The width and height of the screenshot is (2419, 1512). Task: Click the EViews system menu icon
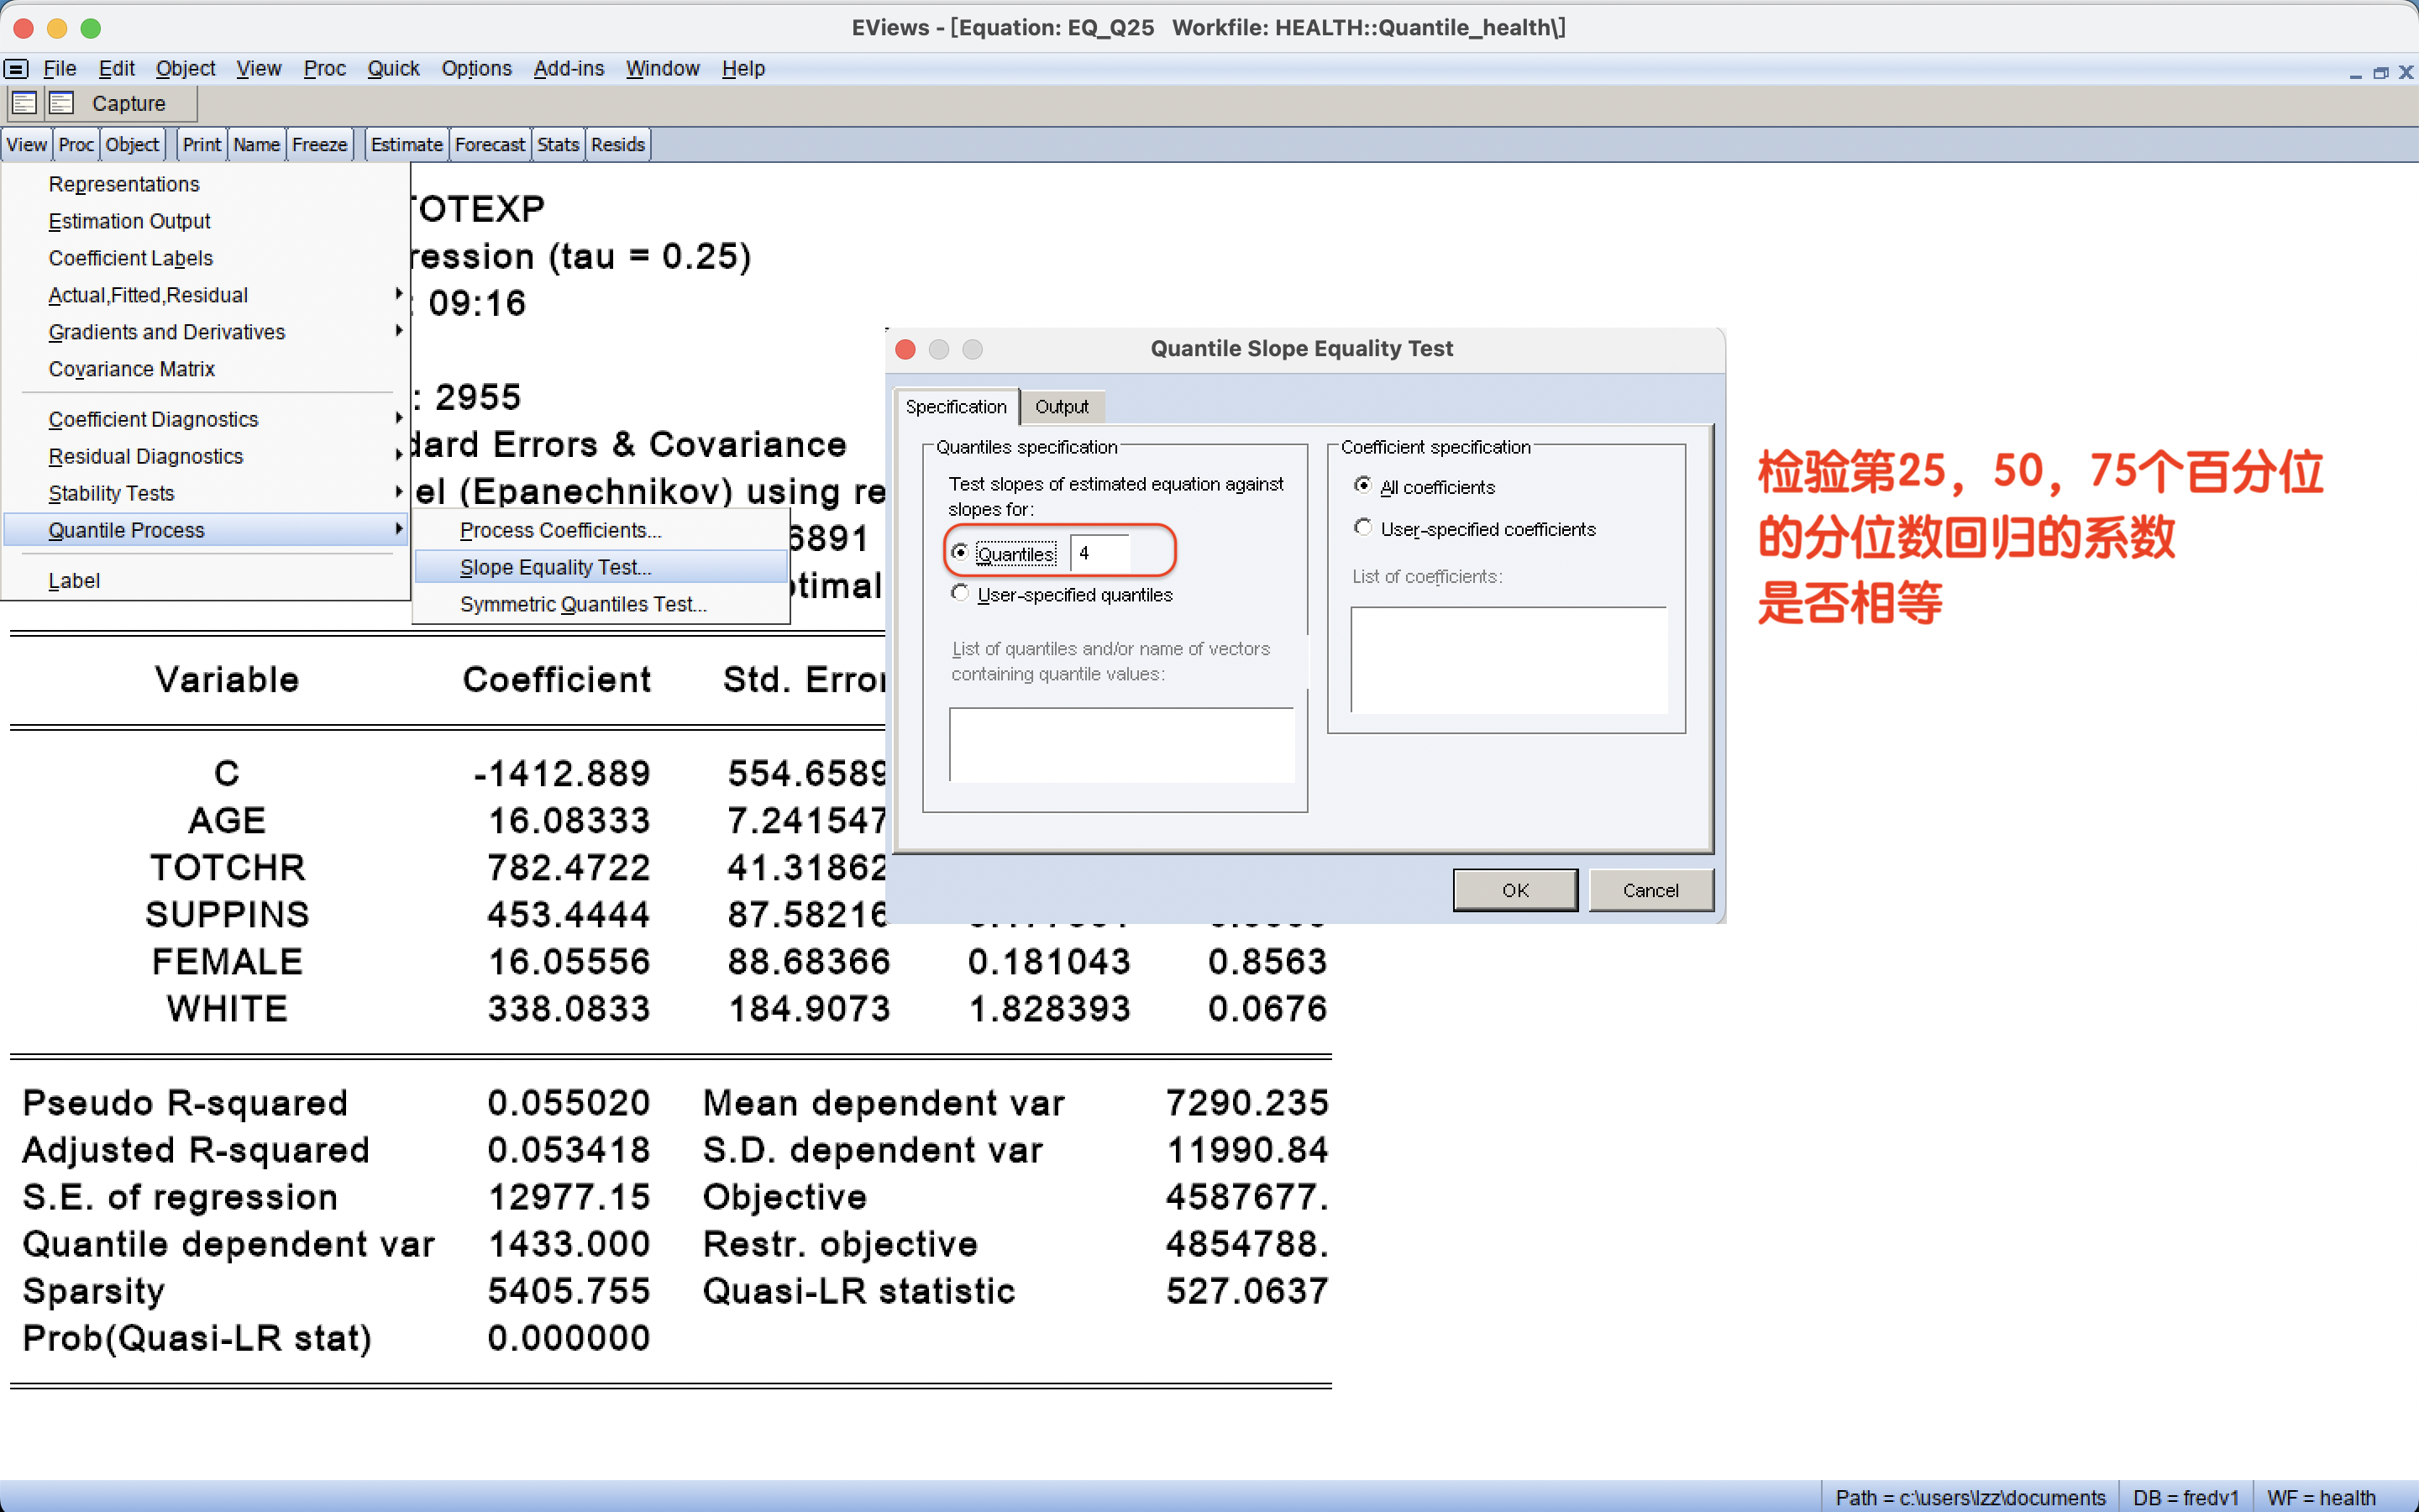pyautogui.click(x=16, y=69)
